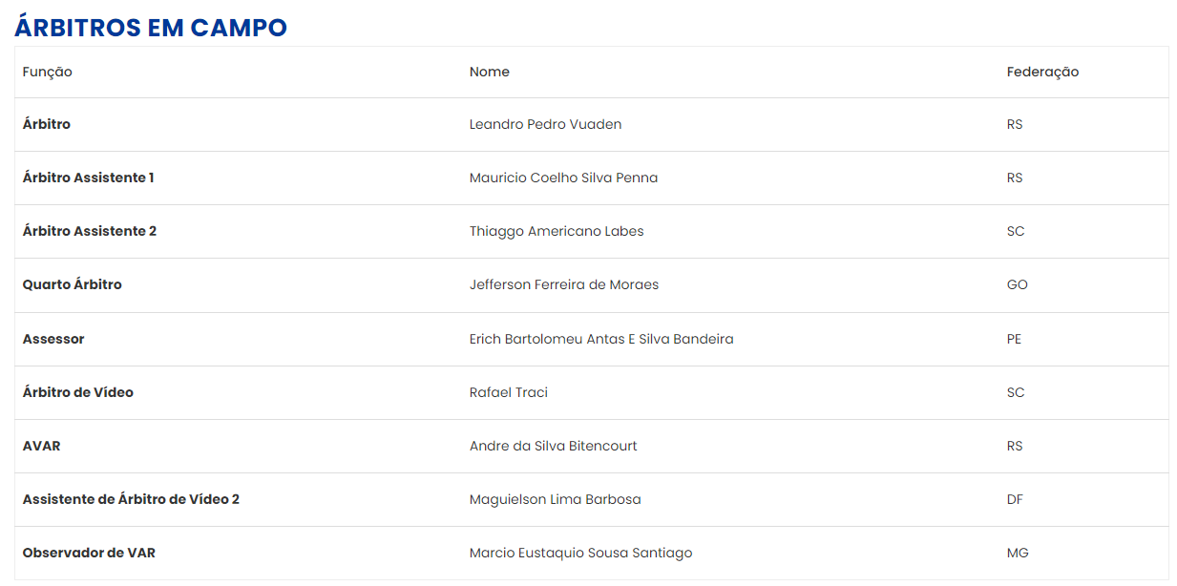Viewport: 1177px width, 586px height.
Task: Click Jefferson Ferreira de Moraes name
Action: click(x=564, y=285)
